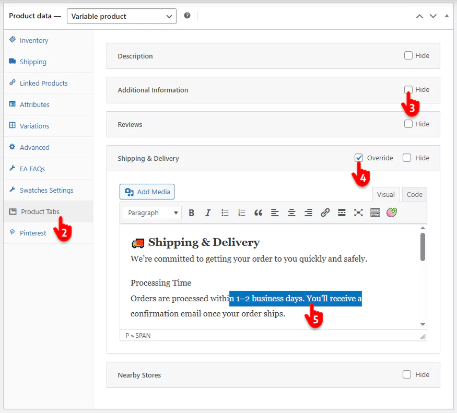Click the Product Tabs window icon
The width and height of the screenshot is (457, 413).
coord(13,211)
